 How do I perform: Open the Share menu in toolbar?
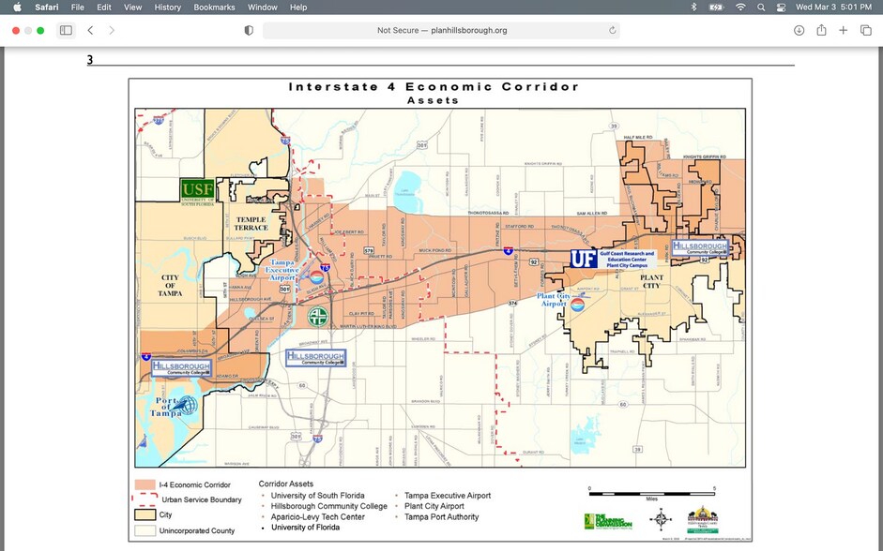click(821, 30)
